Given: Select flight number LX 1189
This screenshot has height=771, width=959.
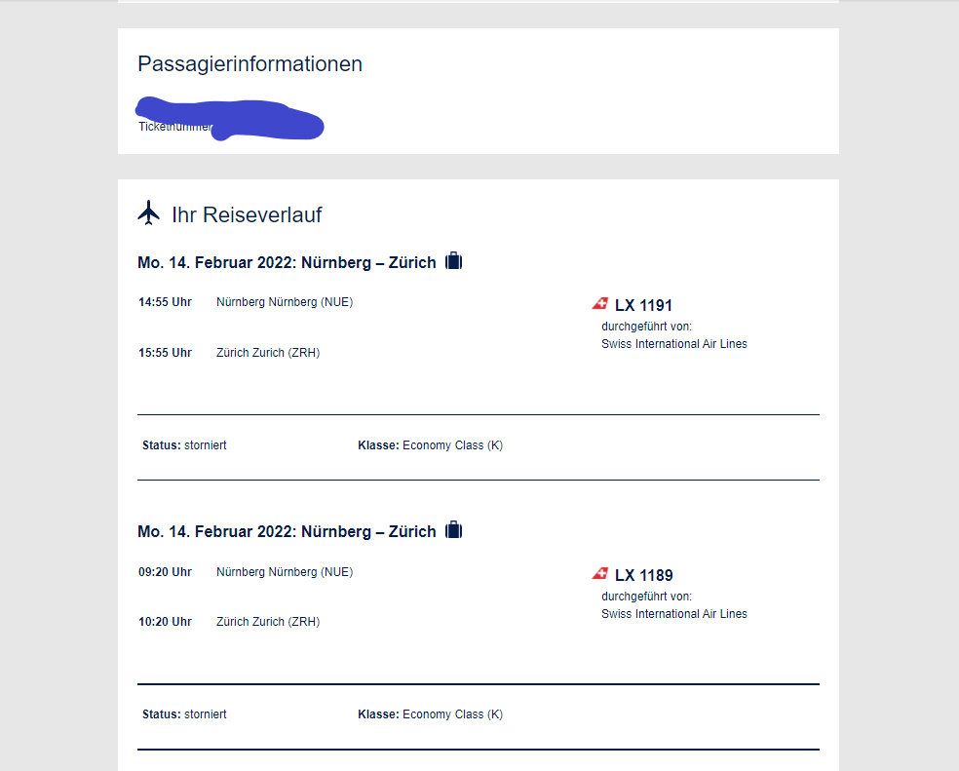Looking at the screenshot, I should pyautogui.click(x=643, y=575).
